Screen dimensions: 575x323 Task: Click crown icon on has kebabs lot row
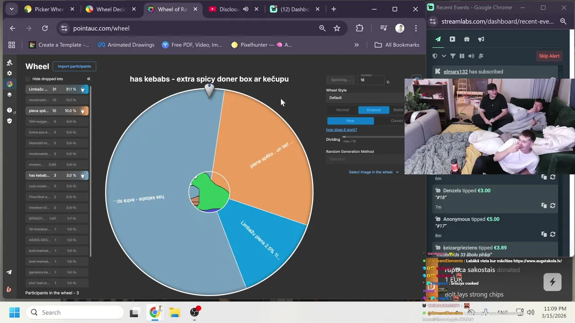(x=83, y=175)
